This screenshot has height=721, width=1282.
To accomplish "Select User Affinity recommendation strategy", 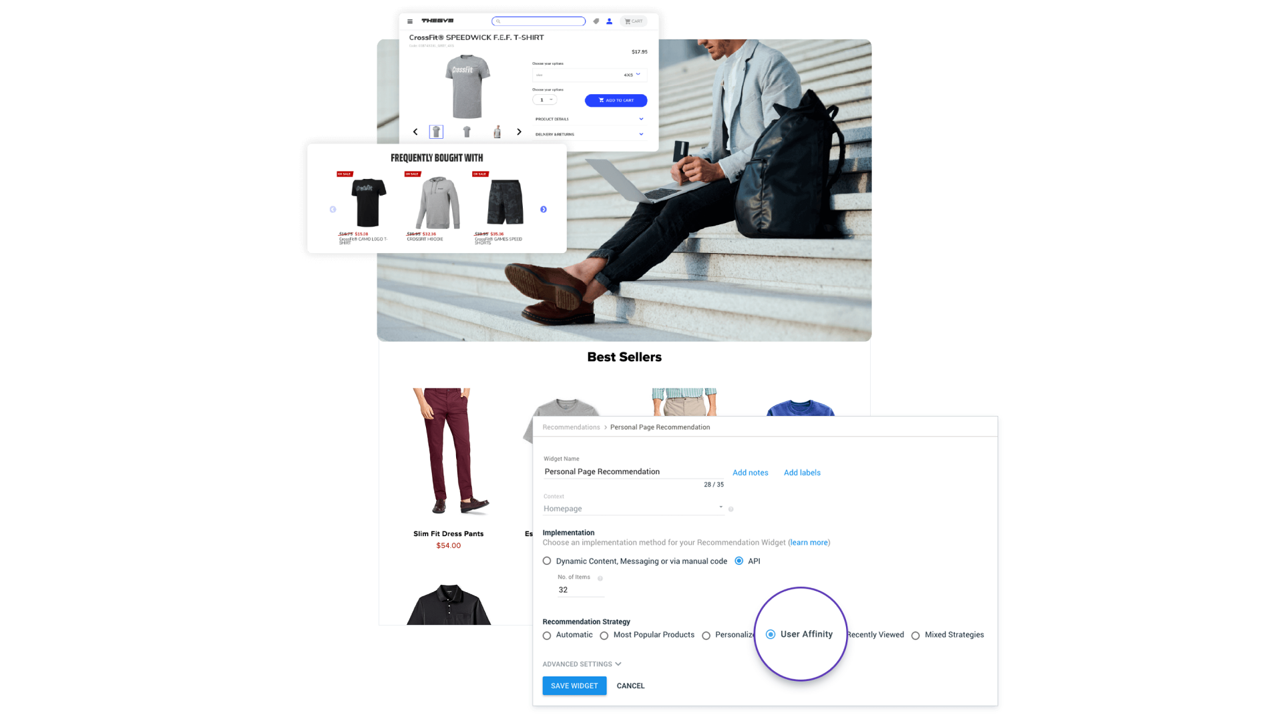I will 770,634.
